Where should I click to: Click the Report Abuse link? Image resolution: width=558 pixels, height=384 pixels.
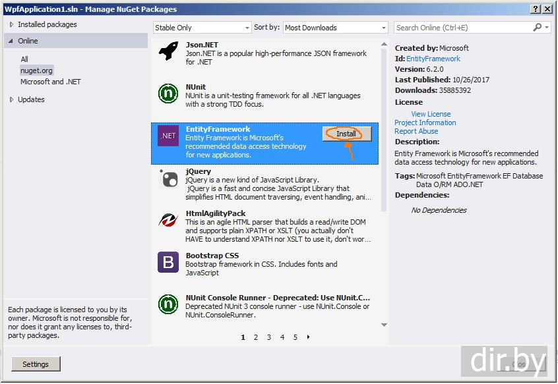point(416,131)
